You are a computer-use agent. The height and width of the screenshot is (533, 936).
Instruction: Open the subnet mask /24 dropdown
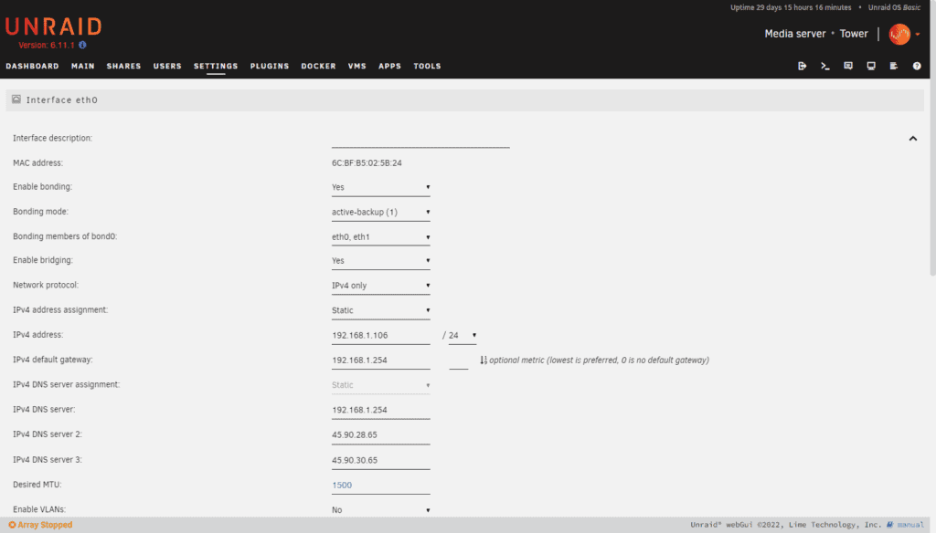(462, 336)
